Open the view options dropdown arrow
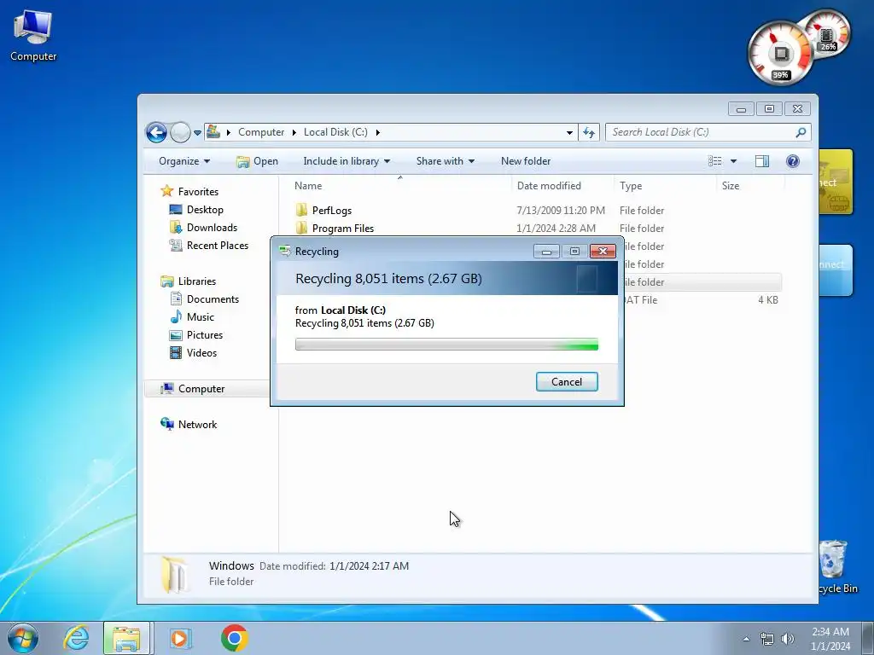 (x=733, y=161)
